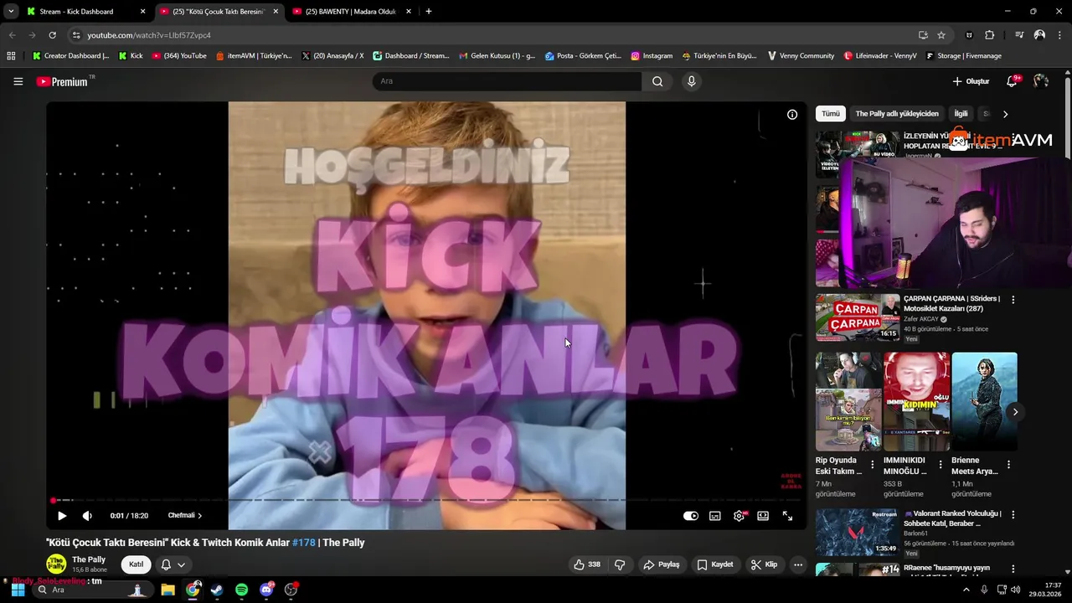
Task: Select 'The Pally adlı yükleyiciden' chip
Action: point(897,114)
